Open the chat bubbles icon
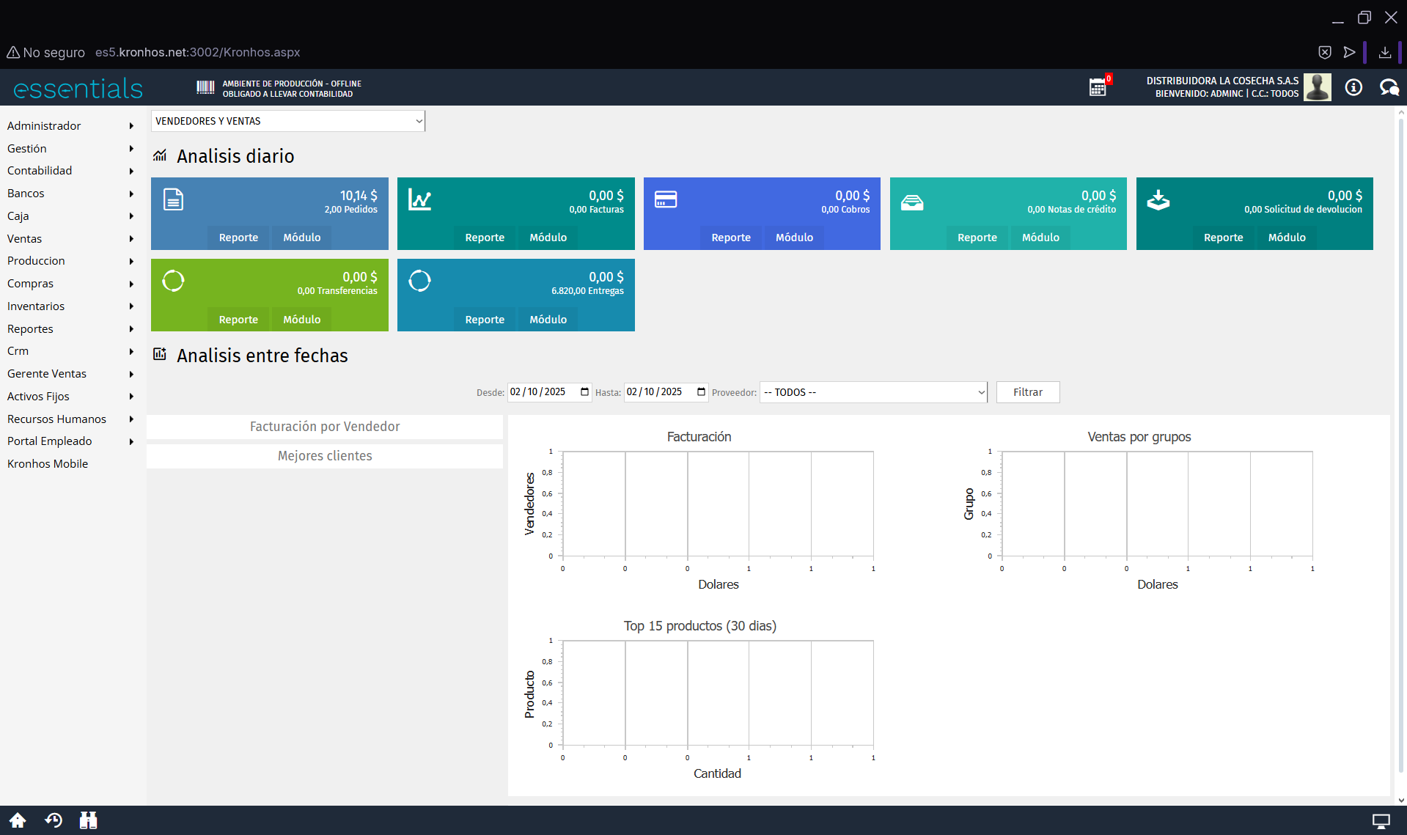 point(1389,88)
